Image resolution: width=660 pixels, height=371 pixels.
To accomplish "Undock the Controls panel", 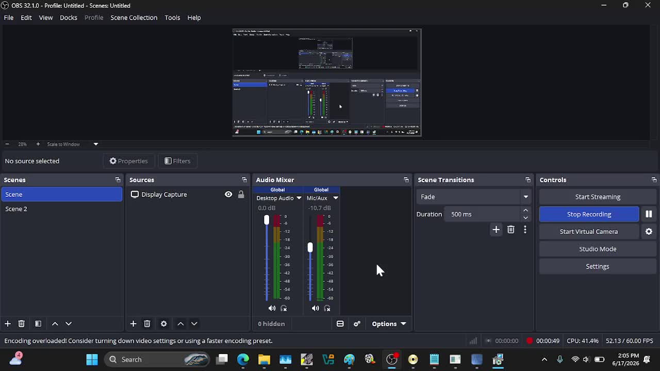I will [654, 180].
